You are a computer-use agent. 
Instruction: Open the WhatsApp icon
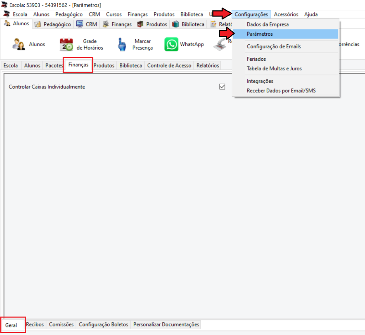(171, 44)
